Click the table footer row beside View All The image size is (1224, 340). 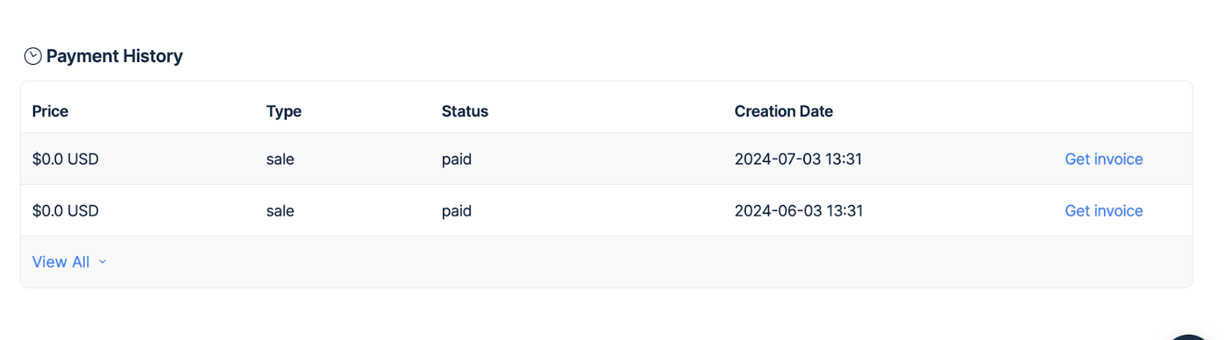612,262
